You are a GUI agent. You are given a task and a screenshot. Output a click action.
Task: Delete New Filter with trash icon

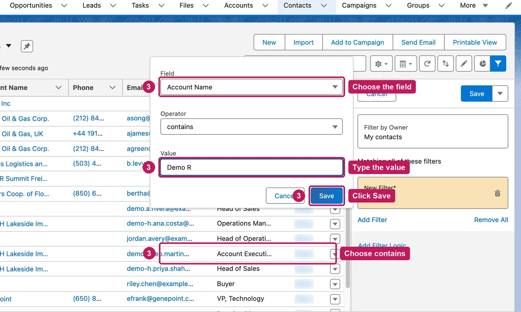pos(498,193)
